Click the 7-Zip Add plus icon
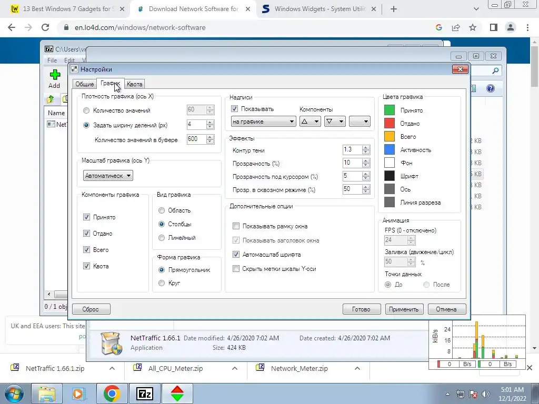This screenshot has width=539, height=404. (55, 75)
